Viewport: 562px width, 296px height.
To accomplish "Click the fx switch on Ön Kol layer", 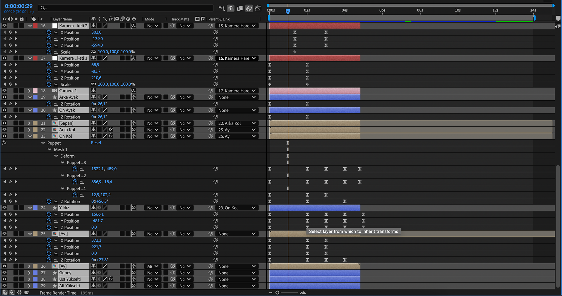I will pos(111,136).
